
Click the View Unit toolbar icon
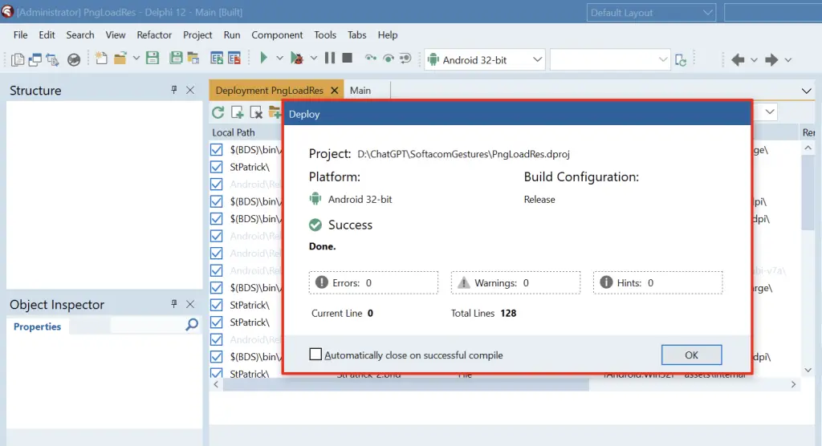[18, 59]
